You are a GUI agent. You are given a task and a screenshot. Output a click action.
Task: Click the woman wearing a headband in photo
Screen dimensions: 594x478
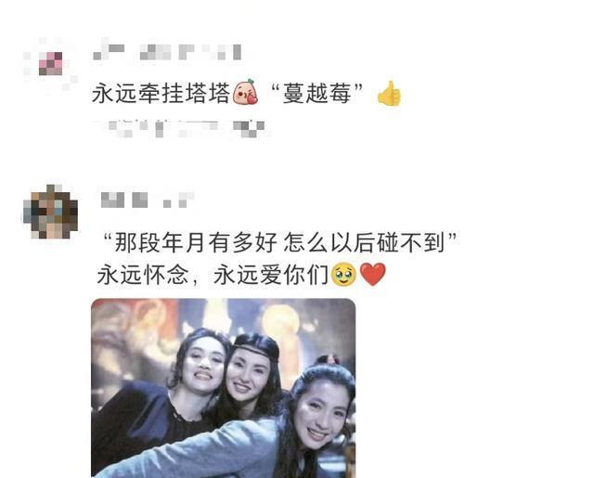click(251, 375)
